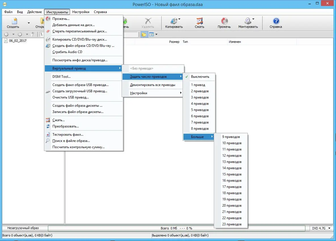Expand Задать число приводов submenu
This screenshot has height=241, width=336.
(153, 77)
